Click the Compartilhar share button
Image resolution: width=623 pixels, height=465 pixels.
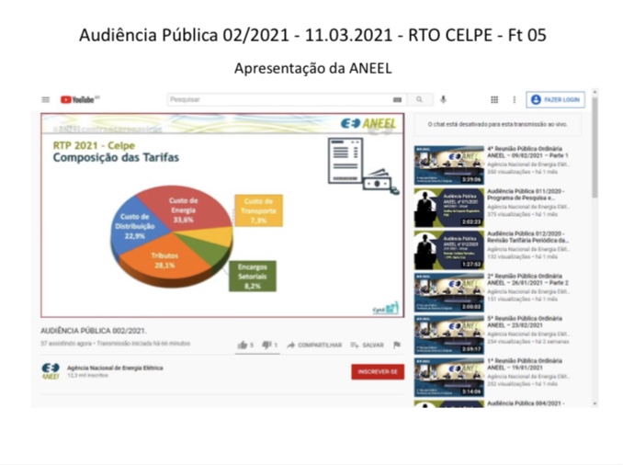pyautogui.click(x=315, y=346)
